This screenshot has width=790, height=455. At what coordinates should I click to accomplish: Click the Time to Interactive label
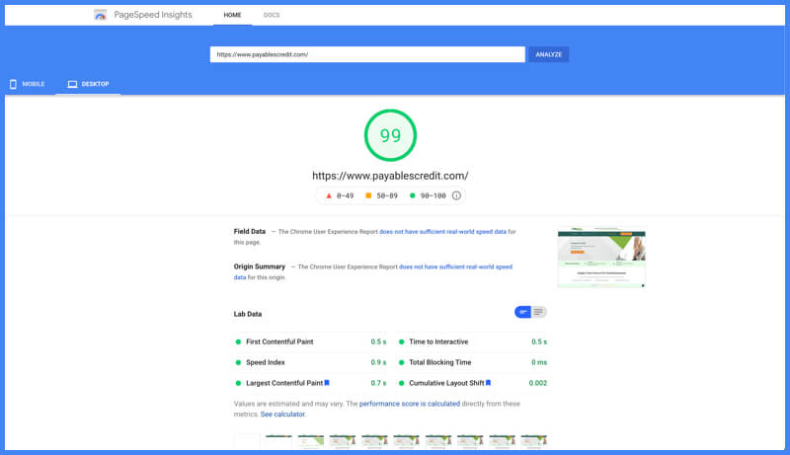[438, 341]
